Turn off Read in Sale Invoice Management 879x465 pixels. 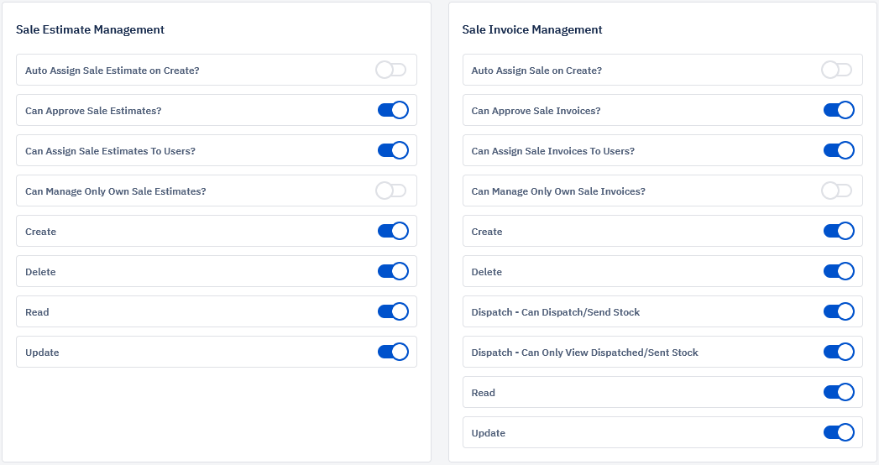(839, 393)
